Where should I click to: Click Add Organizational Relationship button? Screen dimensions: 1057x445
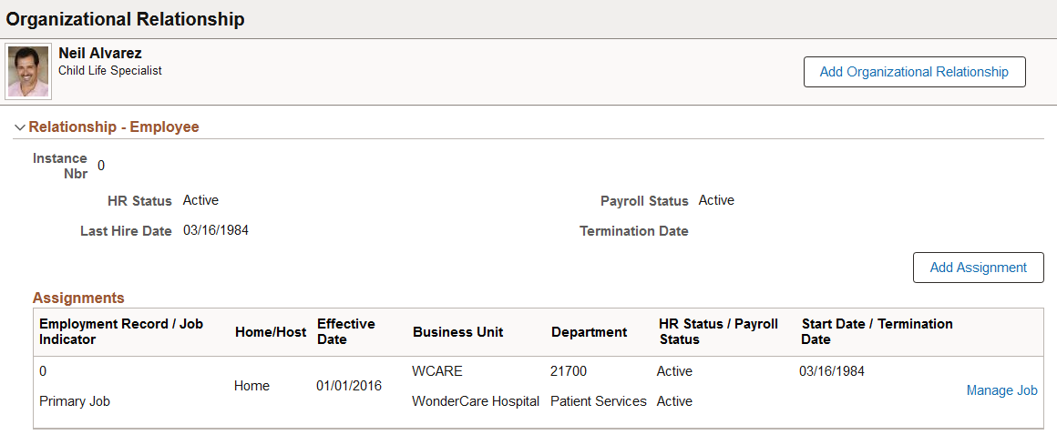coord(914,72)
